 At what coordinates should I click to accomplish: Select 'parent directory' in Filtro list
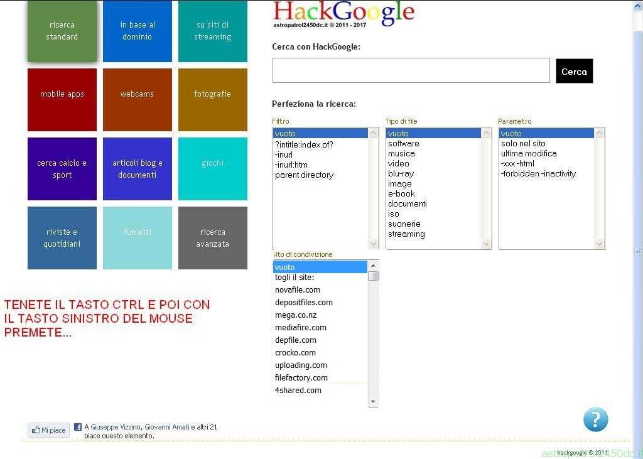pyautogui.click(x=320, y=175)
